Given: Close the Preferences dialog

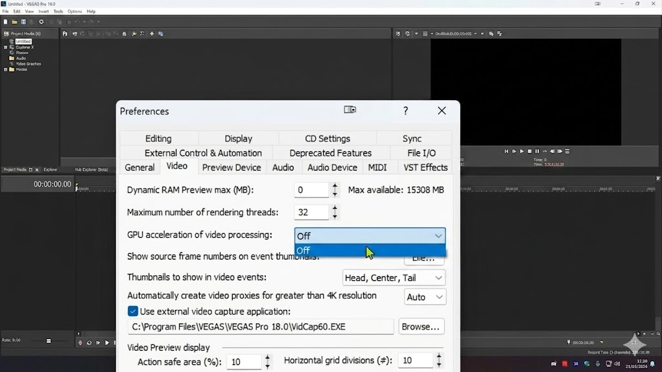Looking at the screenshot, I should point(442,111).
